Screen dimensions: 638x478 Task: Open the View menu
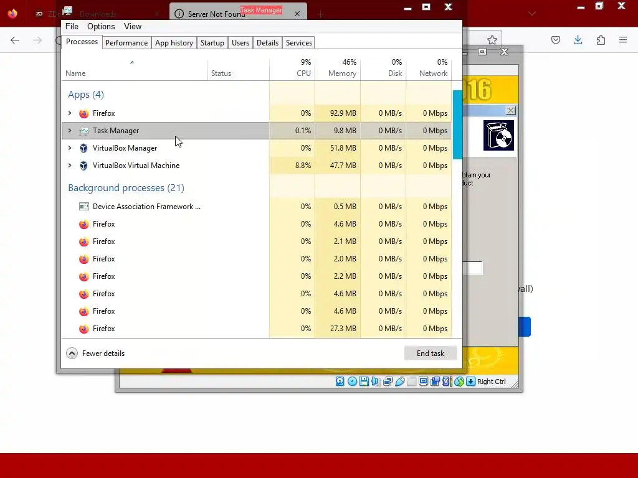pyautogui.click(x=133, y=26)
